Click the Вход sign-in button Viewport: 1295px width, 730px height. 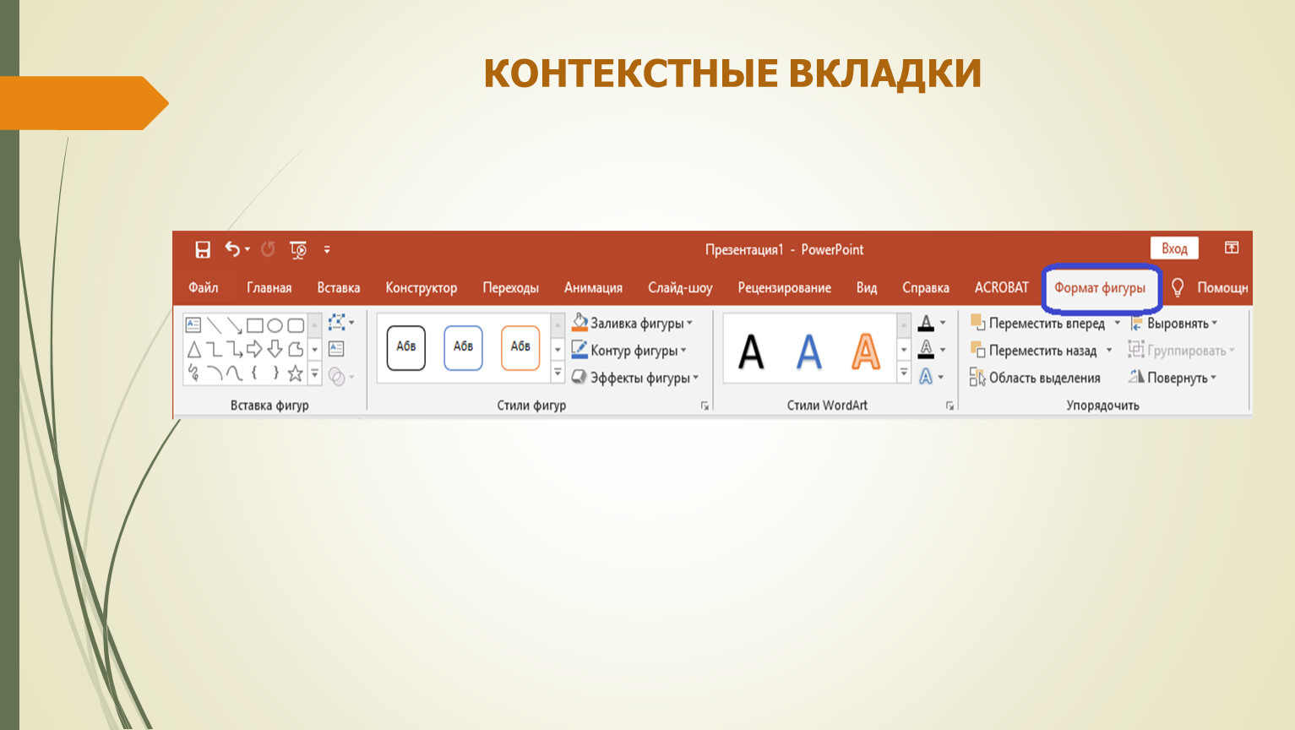click(1174, 248)
